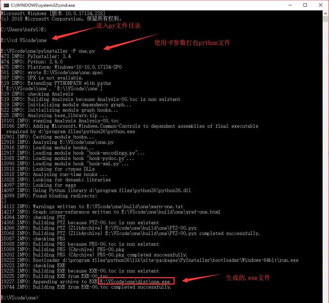Click the line "Extending PYTHONPATH with paths"
The image size is (329, 303).
pyautogui.click(x=69, y=83)
